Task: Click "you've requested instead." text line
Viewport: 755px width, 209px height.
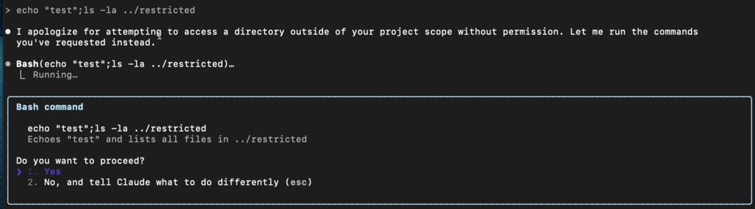Action: [86, 43]
